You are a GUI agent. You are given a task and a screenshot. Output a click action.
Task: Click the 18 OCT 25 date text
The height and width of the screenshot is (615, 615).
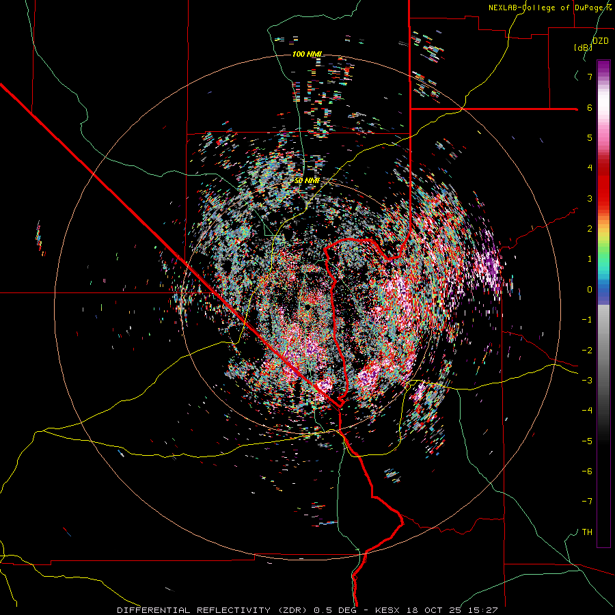[433, 610]
